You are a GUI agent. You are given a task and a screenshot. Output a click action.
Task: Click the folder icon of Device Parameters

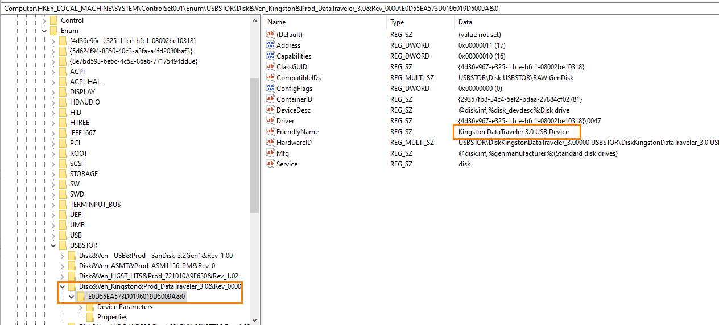coord(90,307)
